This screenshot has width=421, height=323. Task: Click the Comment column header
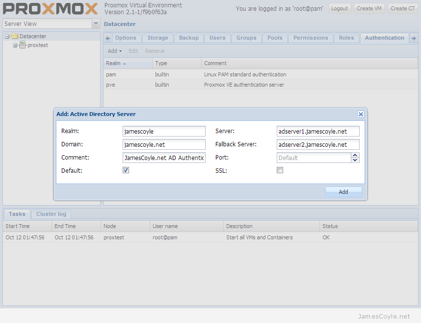pyautogui.click(x=310, y=63)
